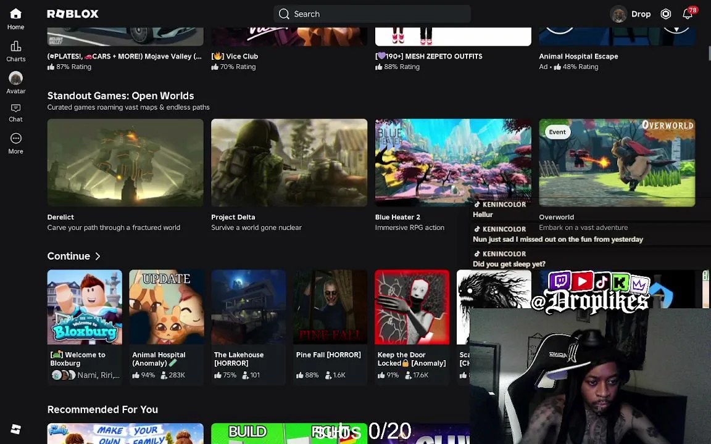Open the Overworld game thumbnail
The image size is (711, 444).
point(617,163)
